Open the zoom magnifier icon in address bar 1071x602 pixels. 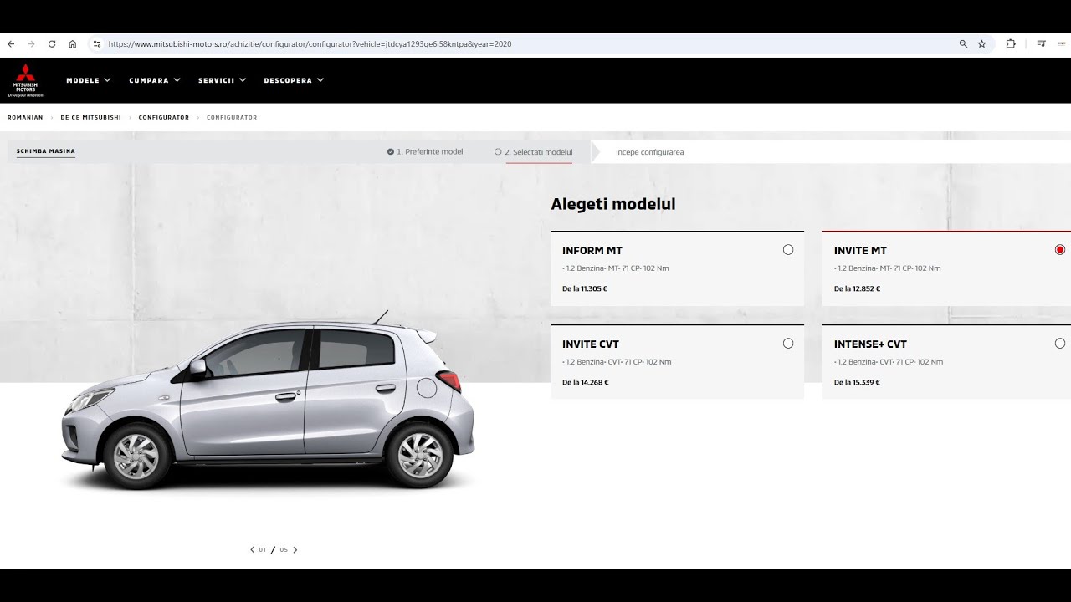pos(963,44)
